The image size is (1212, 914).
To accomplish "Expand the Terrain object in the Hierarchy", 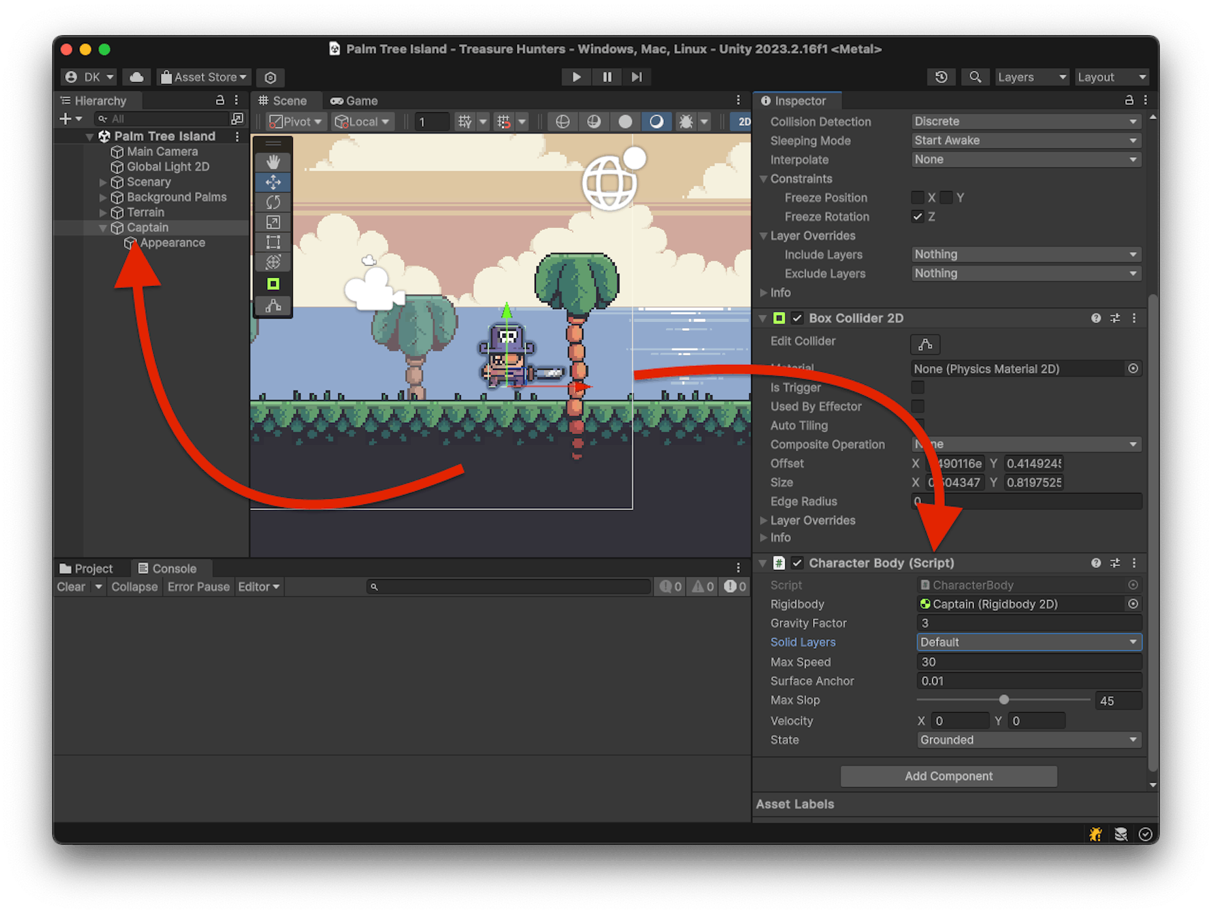I will click(x=103, y=212).
